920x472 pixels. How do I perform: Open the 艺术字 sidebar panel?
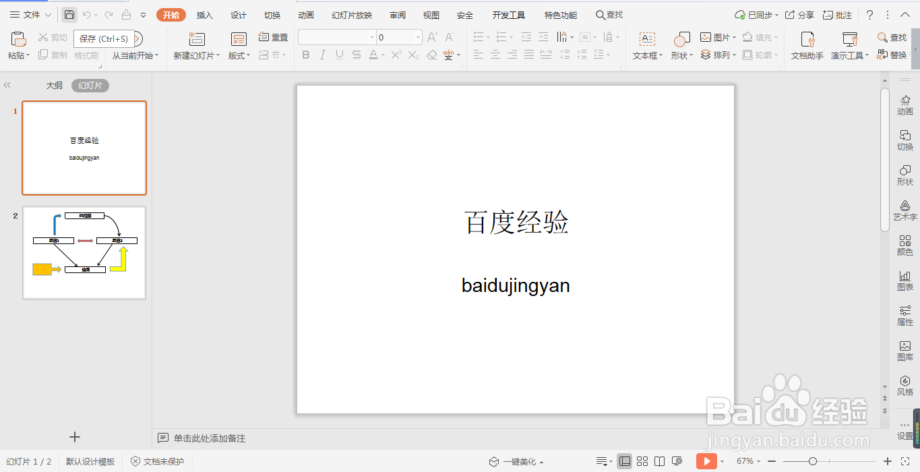pyautogui.click(x=905, y=210)
